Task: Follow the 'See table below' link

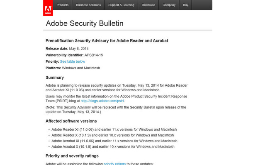Action: [x=73, y=61]
